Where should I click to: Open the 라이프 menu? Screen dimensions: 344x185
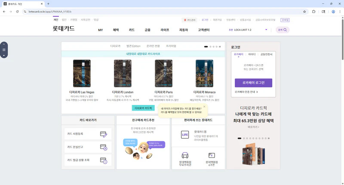[165, 30]
